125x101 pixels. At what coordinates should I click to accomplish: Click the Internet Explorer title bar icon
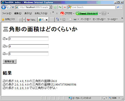(x=2, y=2)
